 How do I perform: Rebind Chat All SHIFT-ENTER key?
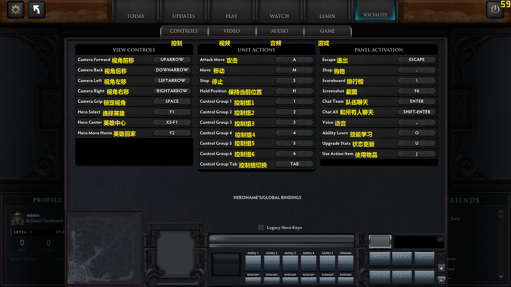click(417, 112)
